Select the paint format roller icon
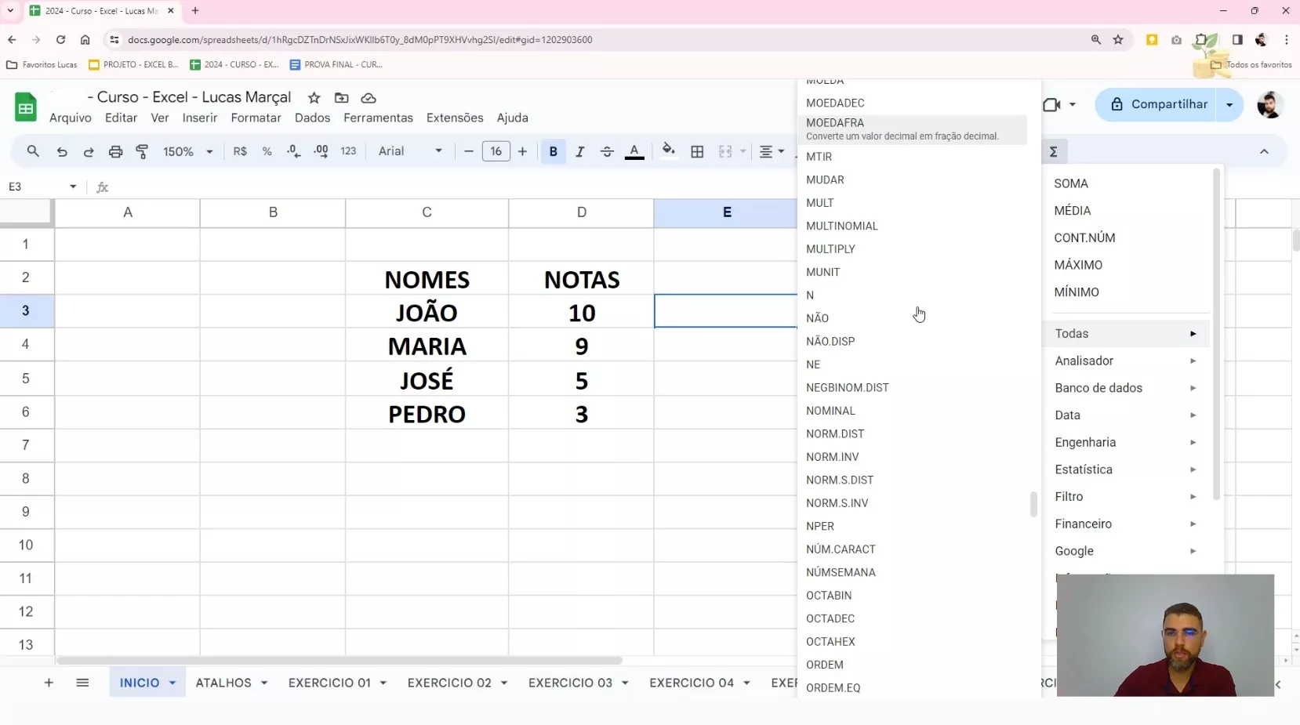The image size is (1300, 725). point(142,151)
